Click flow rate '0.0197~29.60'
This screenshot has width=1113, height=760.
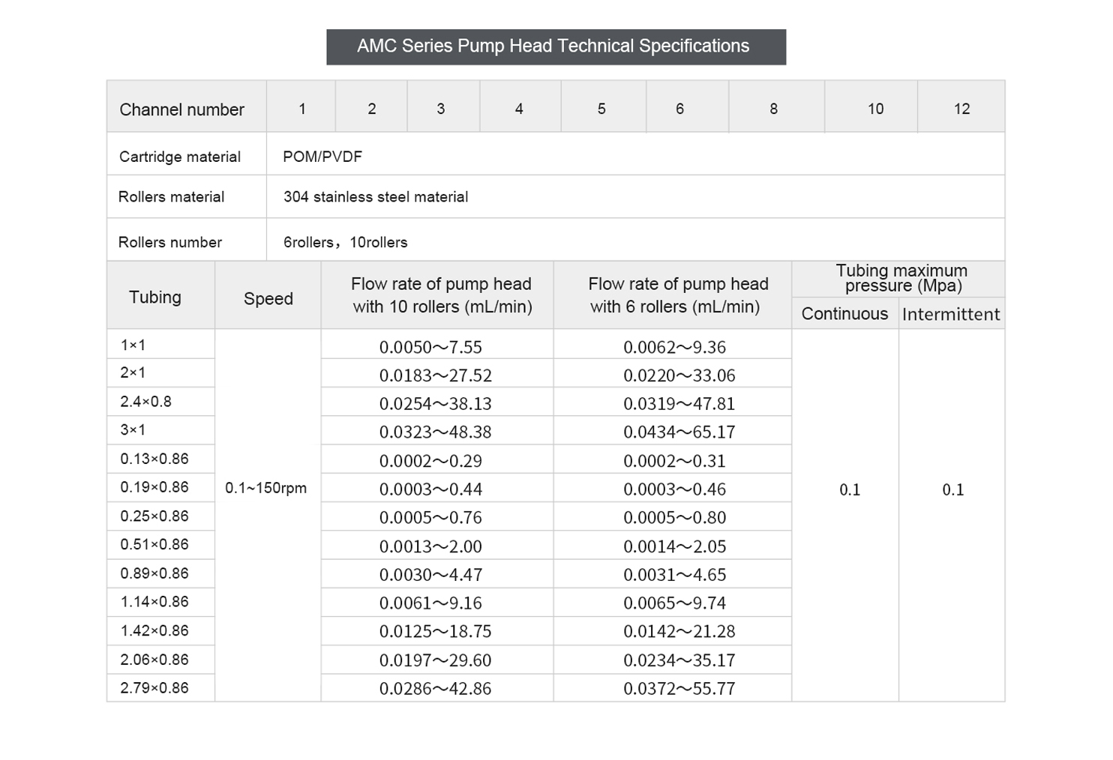coord(436,660)
